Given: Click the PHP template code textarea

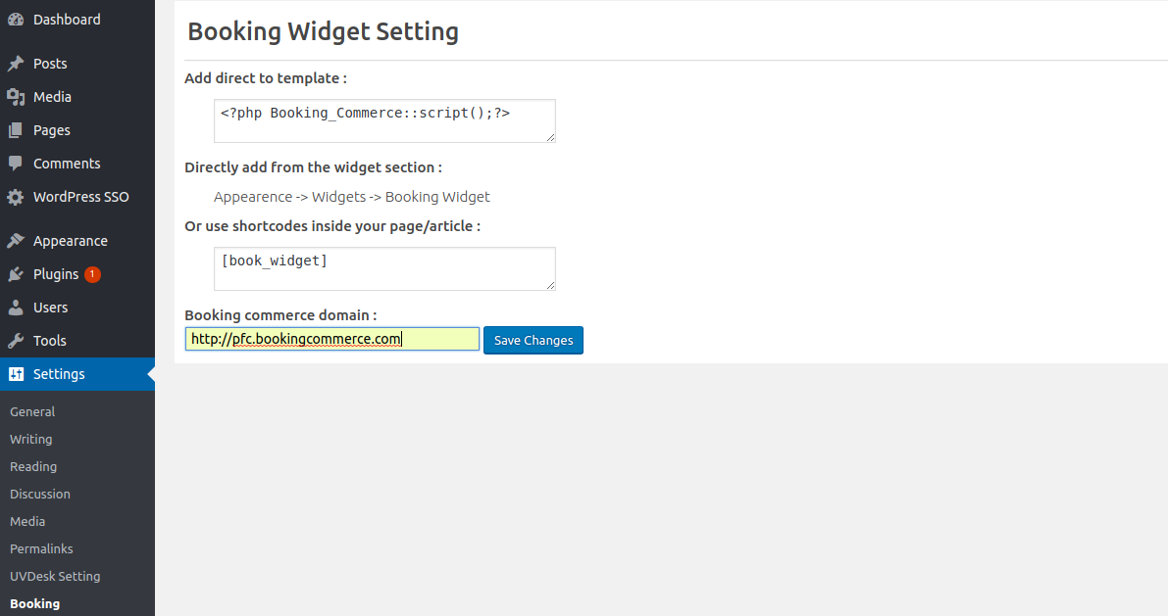Looking at the screenshot, I should point(384,120).
